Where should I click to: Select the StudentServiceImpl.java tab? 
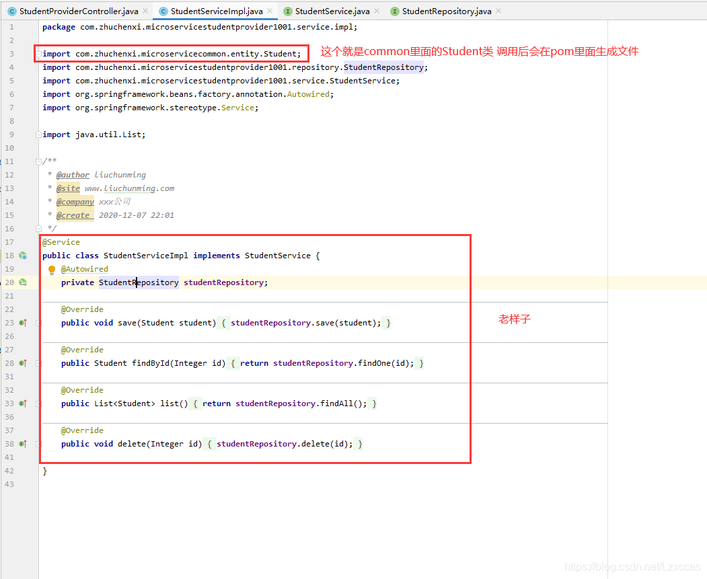pos(217,11)
